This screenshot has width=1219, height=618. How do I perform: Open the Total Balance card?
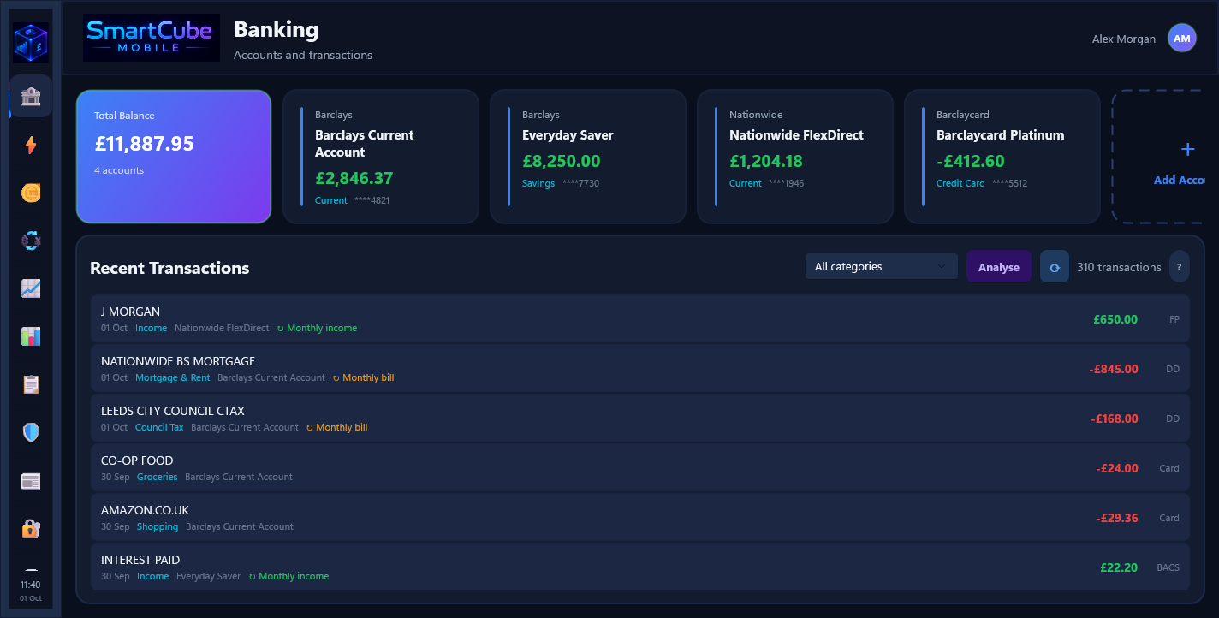pyautogui.click(x=174, y=157)
